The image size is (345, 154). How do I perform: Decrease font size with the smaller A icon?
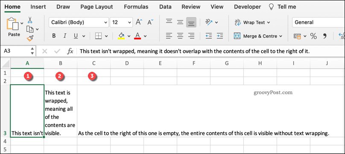(x=150, y=22)
